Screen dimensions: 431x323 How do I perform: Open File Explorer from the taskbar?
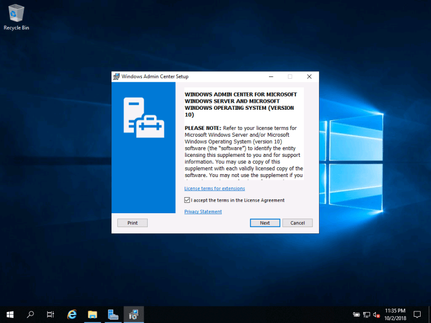[93, 314]
